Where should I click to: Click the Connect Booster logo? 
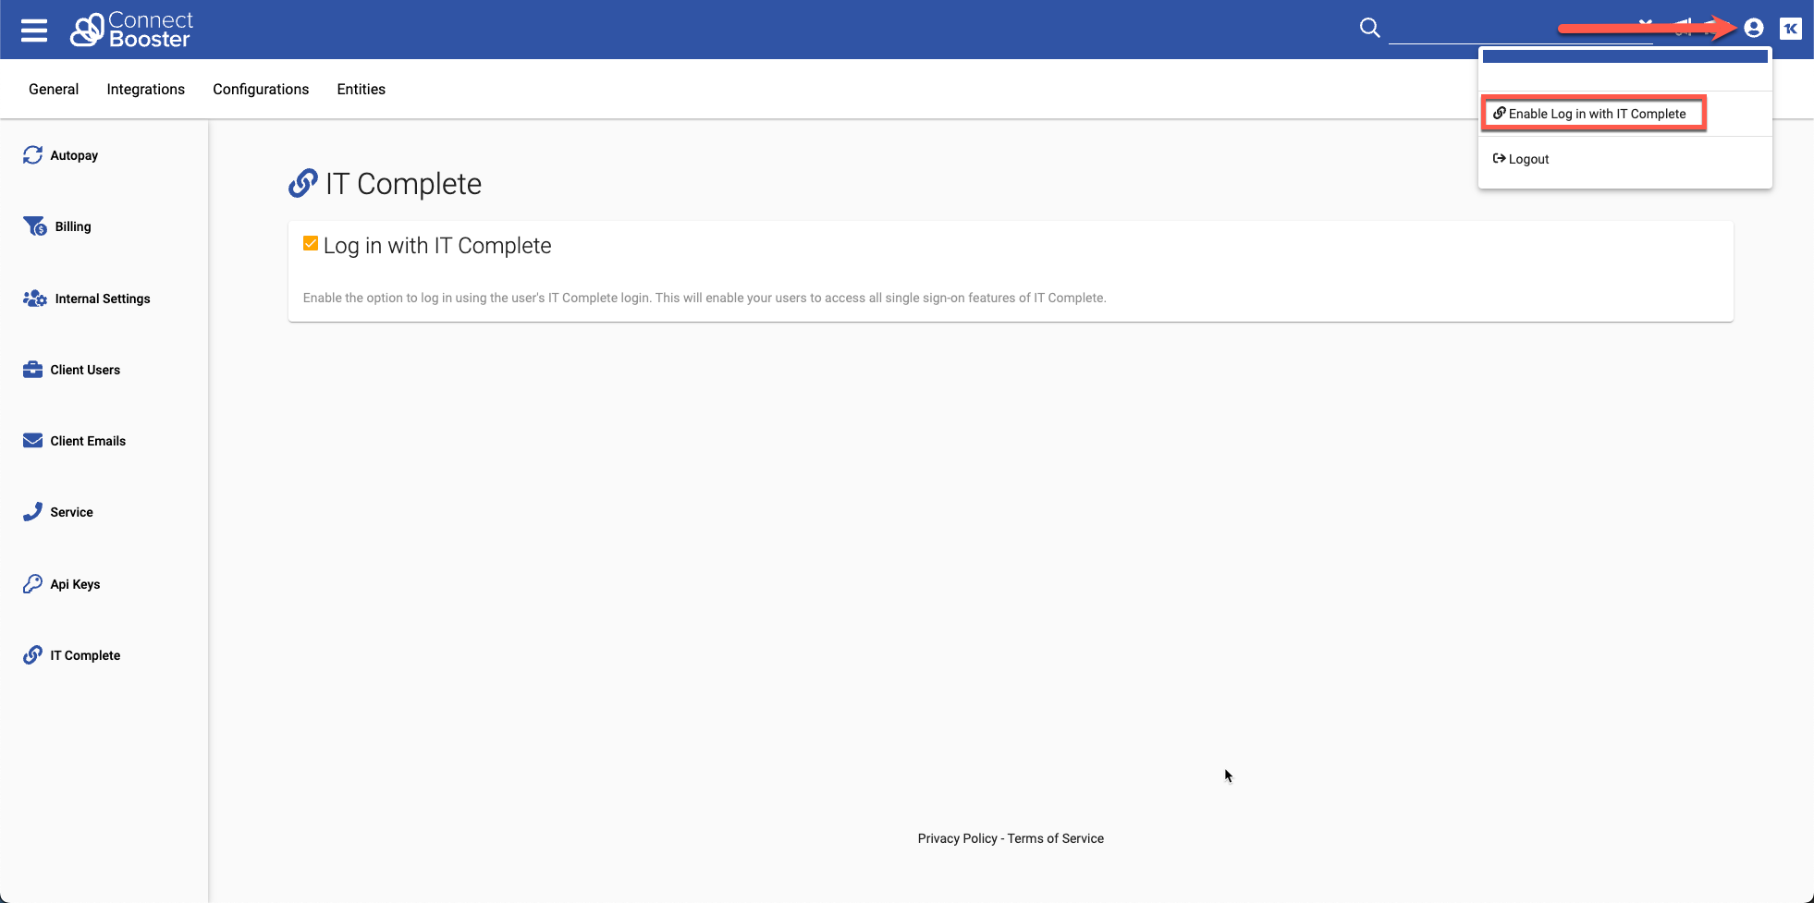coord(131,30)
